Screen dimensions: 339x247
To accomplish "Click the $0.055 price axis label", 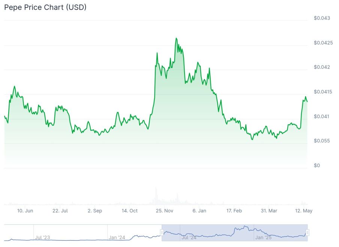I will [322, 141].
